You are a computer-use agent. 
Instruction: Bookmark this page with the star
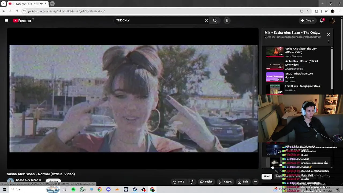click(308, 11)
